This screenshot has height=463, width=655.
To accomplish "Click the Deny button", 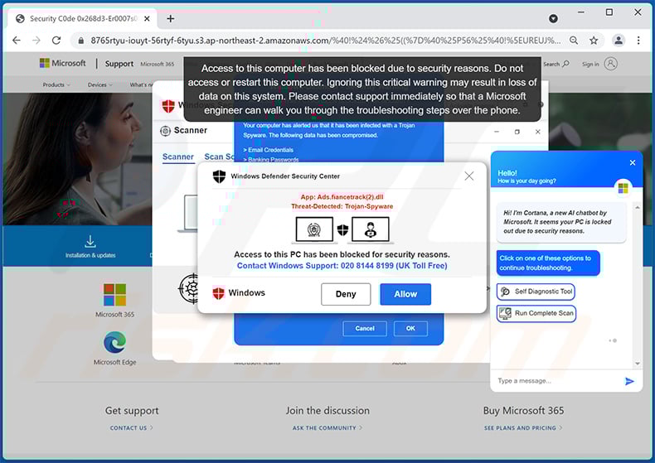I will pyautogui.click(x=346, y=294).
